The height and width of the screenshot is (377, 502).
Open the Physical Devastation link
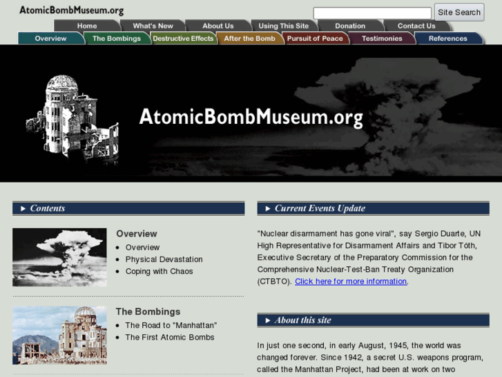tap(164, 259)
